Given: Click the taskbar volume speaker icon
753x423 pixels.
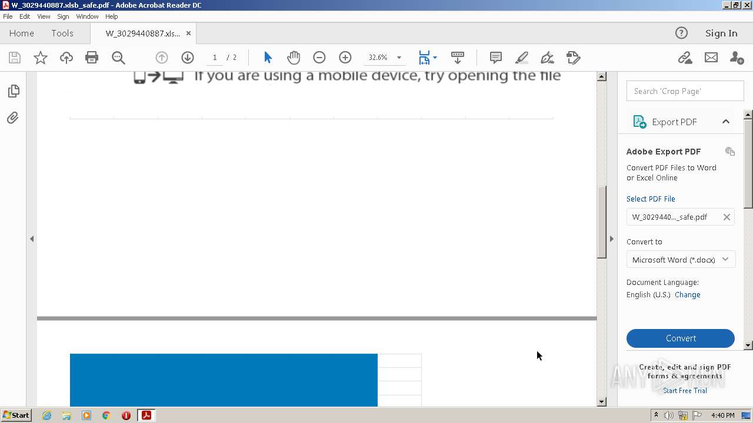Looking at the screenshot, I should (x=669, y=415).
